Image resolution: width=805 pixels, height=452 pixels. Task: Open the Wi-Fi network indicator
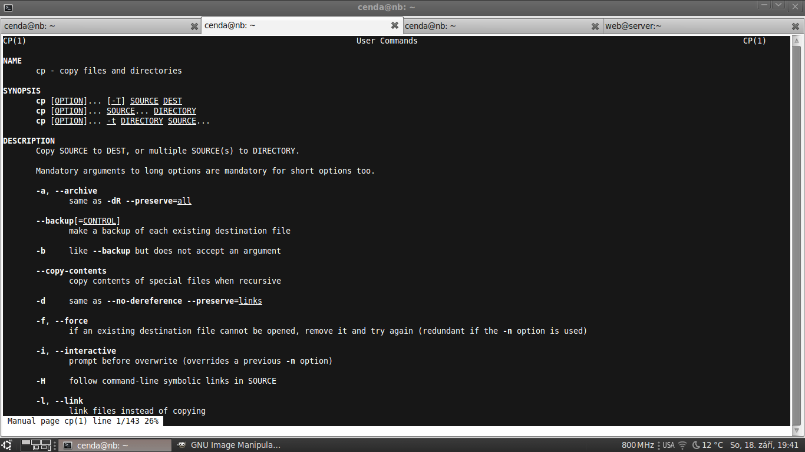click(682, 446)
